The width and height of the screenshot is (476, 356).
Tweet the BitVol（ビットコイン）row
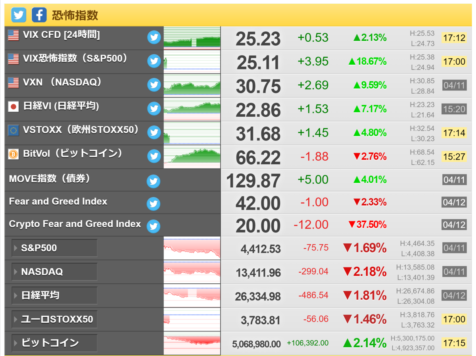[154, 156]
